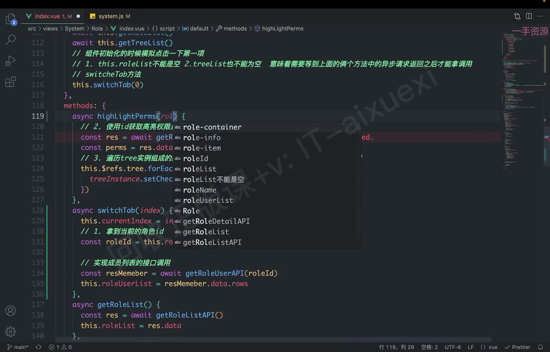Image resolution: width=550 pixels, height=352 pixels.
Task: Click the unsaved dot on index.vue tab
Action: 78,16
